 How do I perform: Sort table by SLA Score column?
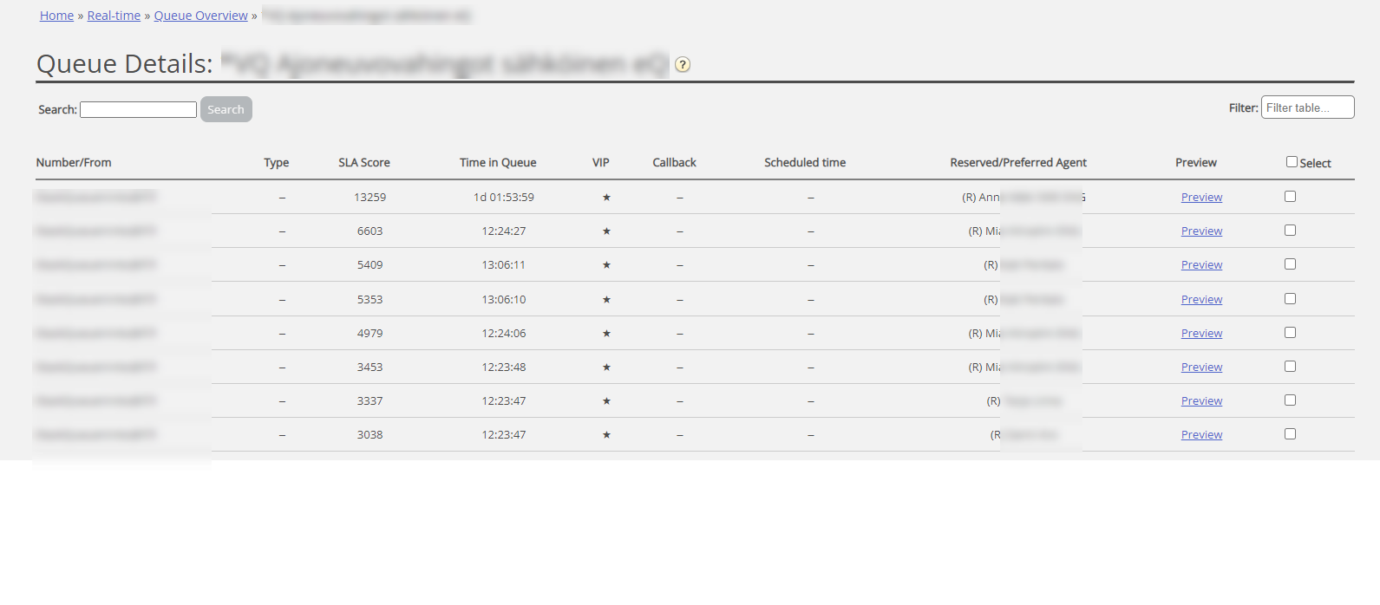tap(363, 163)
